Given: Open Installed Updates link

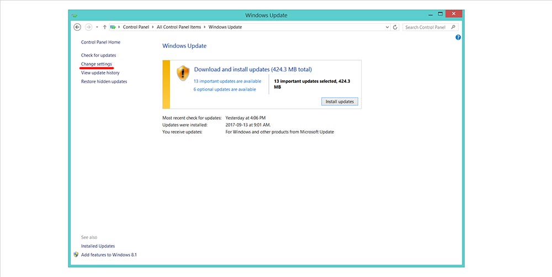Looking at the screenshot, I should (x=98, y=246).
